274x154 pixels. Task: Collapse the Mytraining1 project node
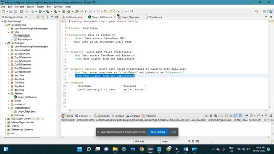tap(2, 21)
